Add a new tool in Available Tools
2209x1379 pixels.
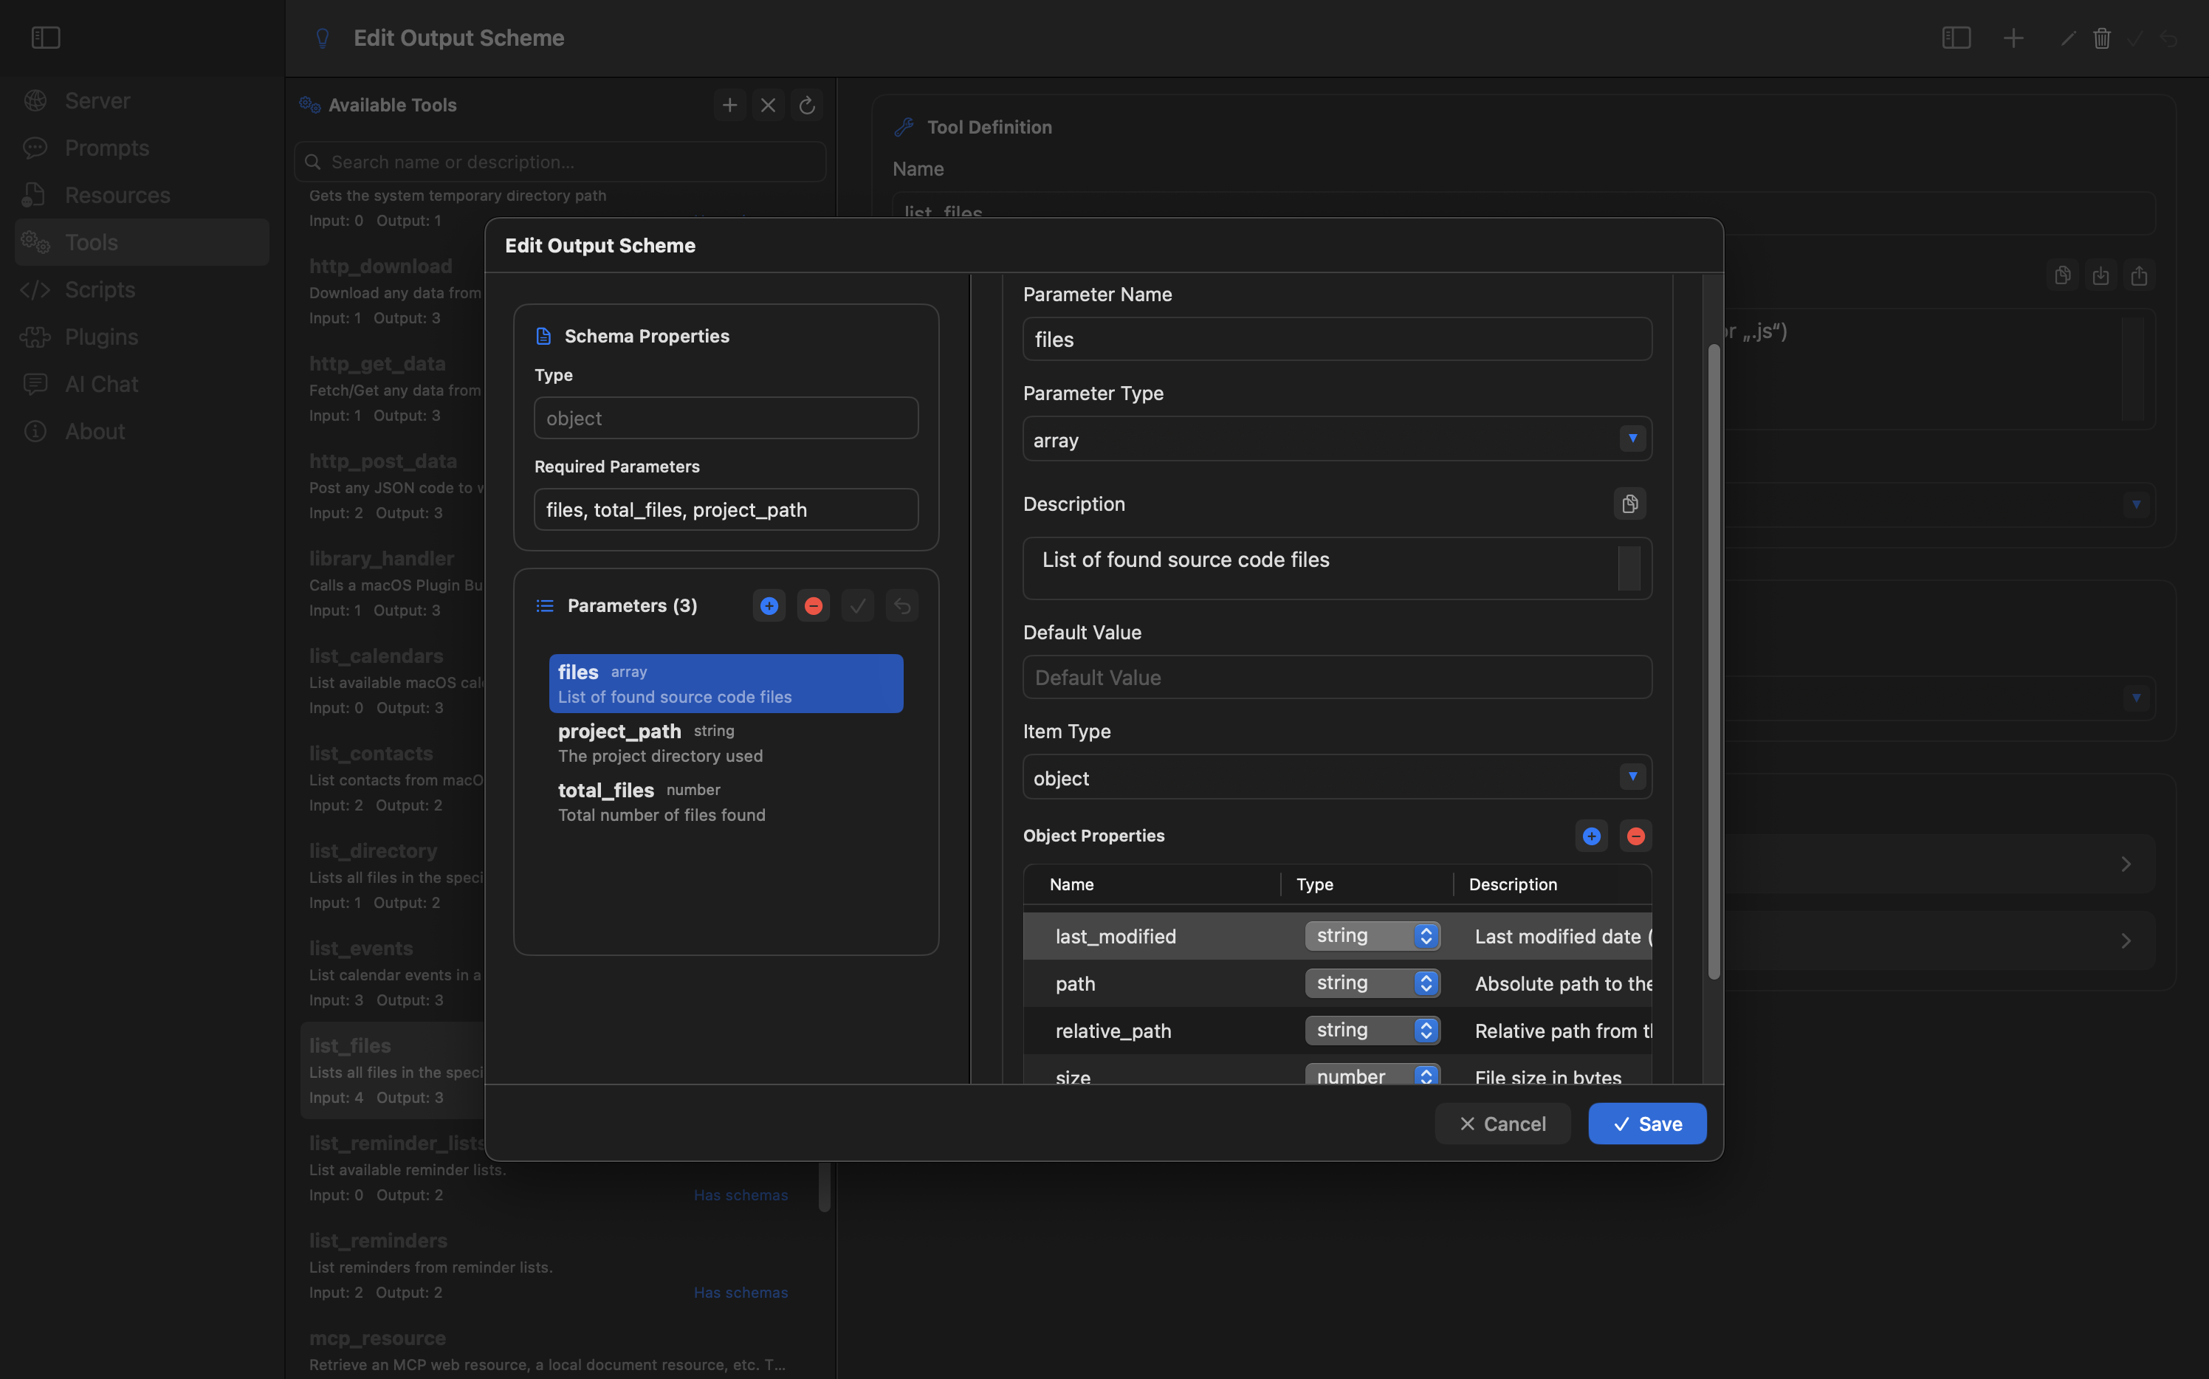coord(729,105)
